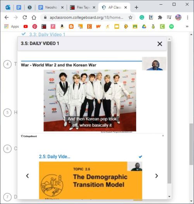Open the Google Drive bookmark

click(x=144, y=26)
